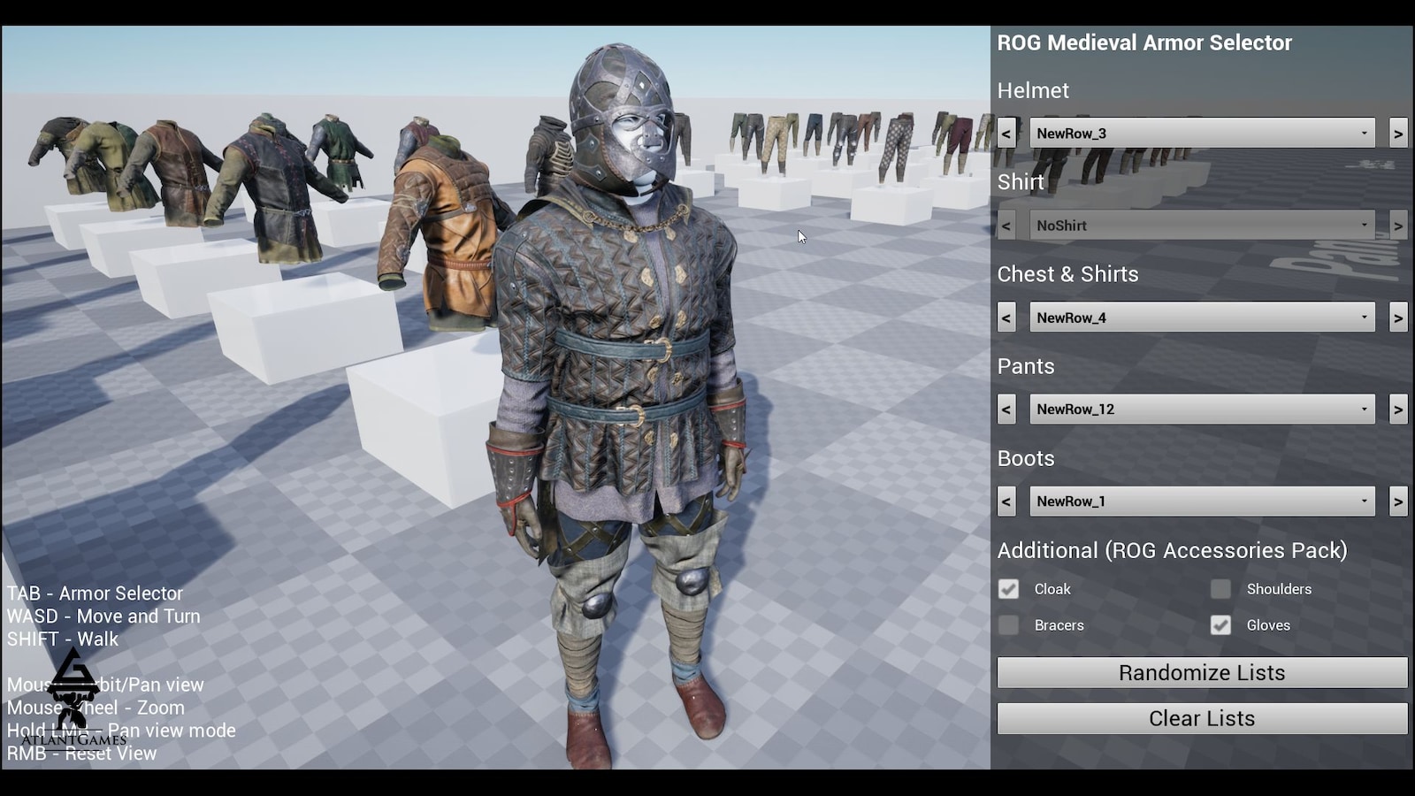
Task: Select previous Helmet option arrow
Action: point(1006,134)
